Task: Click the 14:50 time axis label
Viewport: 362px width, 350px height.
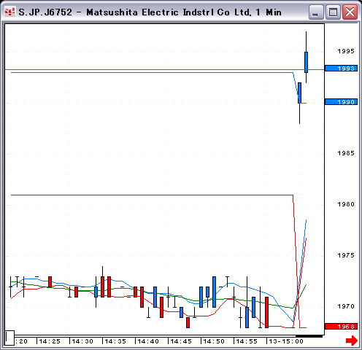Action: (x=214, y=341)
